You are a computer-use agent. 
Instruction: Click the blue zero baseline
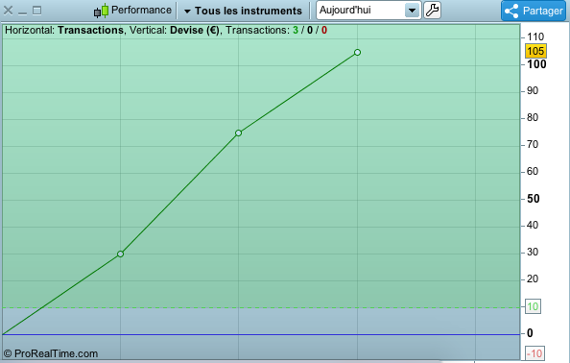[x=261, y=334]
